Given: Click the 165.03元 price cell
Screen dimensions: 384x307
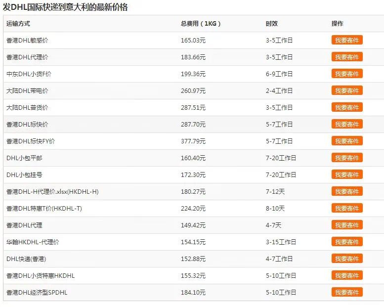Looking at the screenshot, I should click(193, 40).
